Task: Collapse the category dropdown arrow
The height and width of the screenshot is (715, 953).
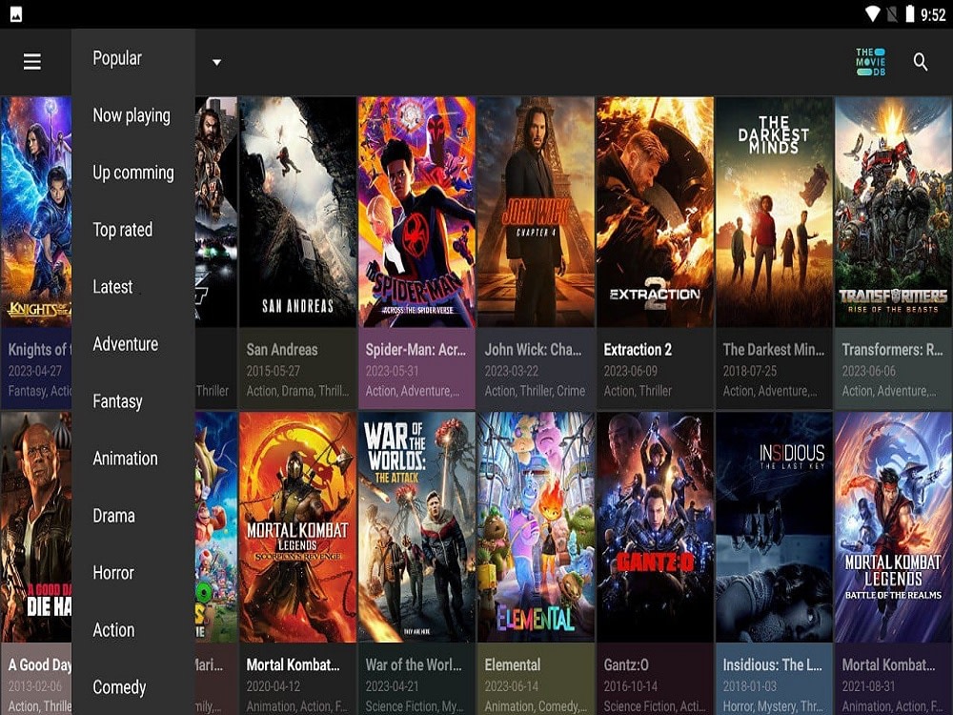Action: tap(216, 62)
